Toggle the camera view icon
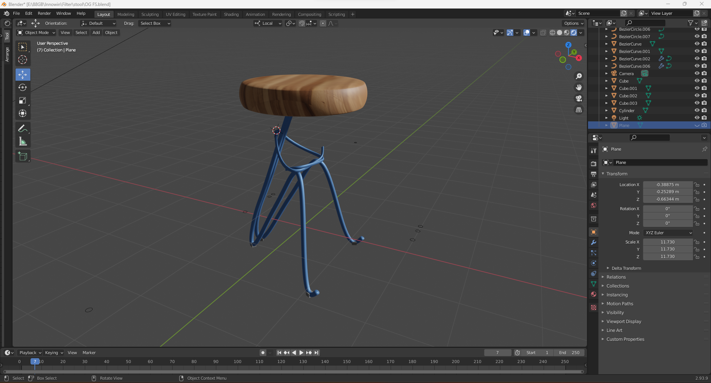The width and height of the screenshot is (711, 383). pos(579,98)
